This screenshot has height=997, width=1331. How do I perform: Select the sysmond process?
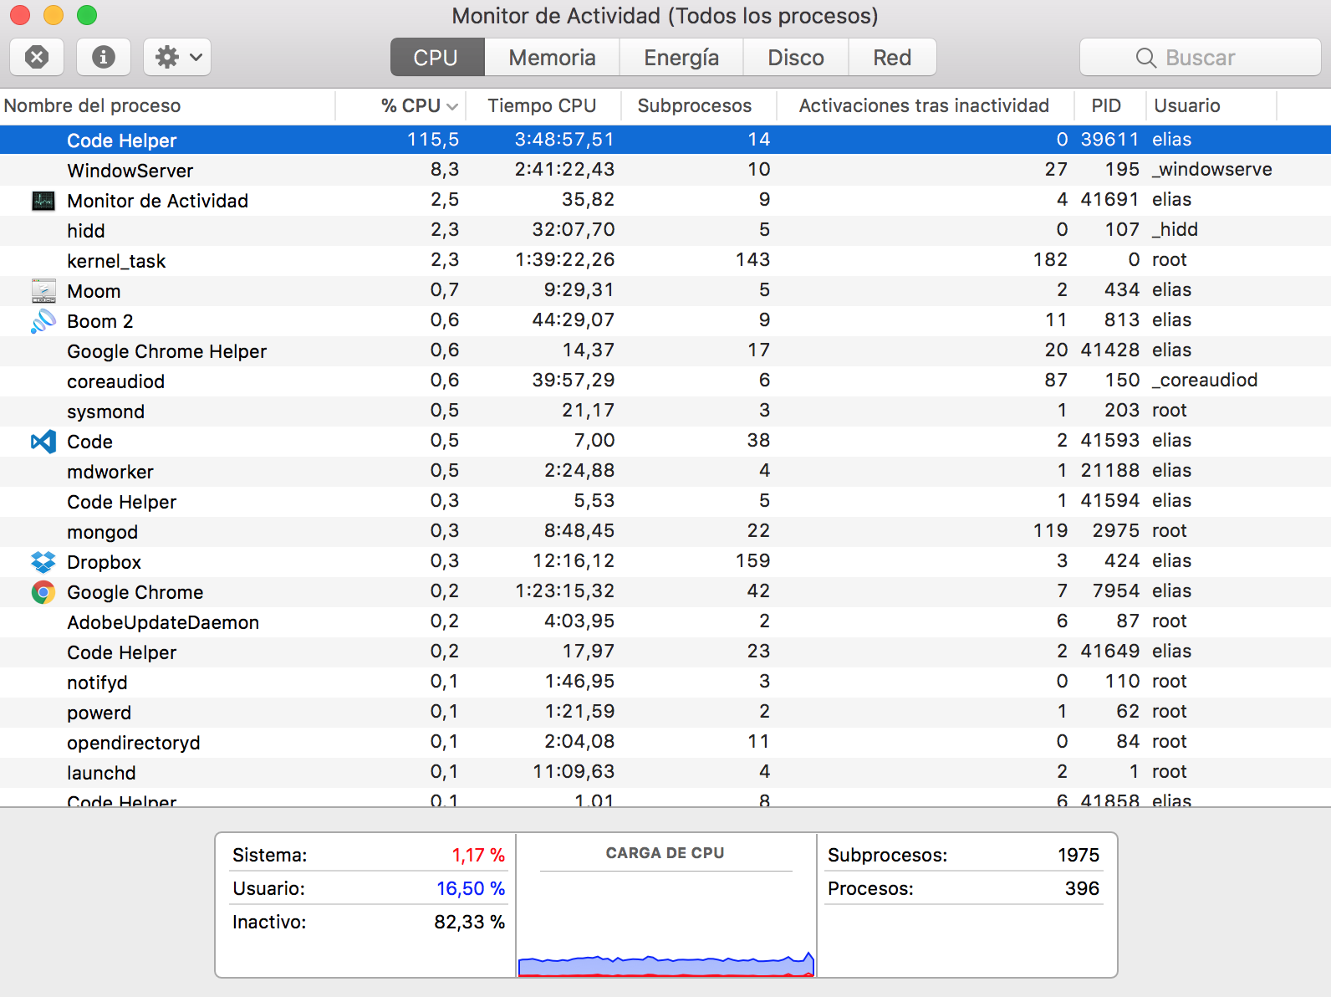(665, 411)
